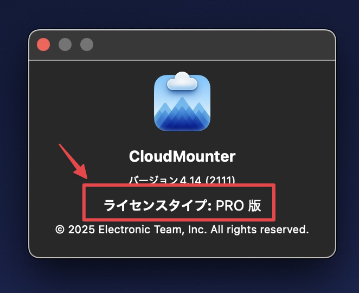Click the CloudMounter app icon
The height and width of the screenshot is (293, 359).
click(182, 101)
